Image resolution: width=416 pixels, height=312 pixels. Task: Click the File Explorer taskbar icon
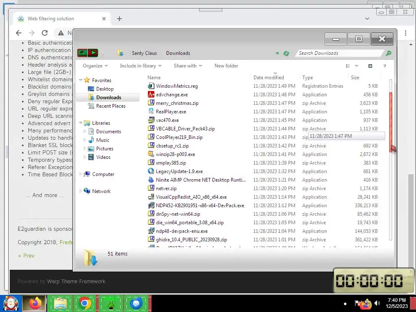point(60,303)
